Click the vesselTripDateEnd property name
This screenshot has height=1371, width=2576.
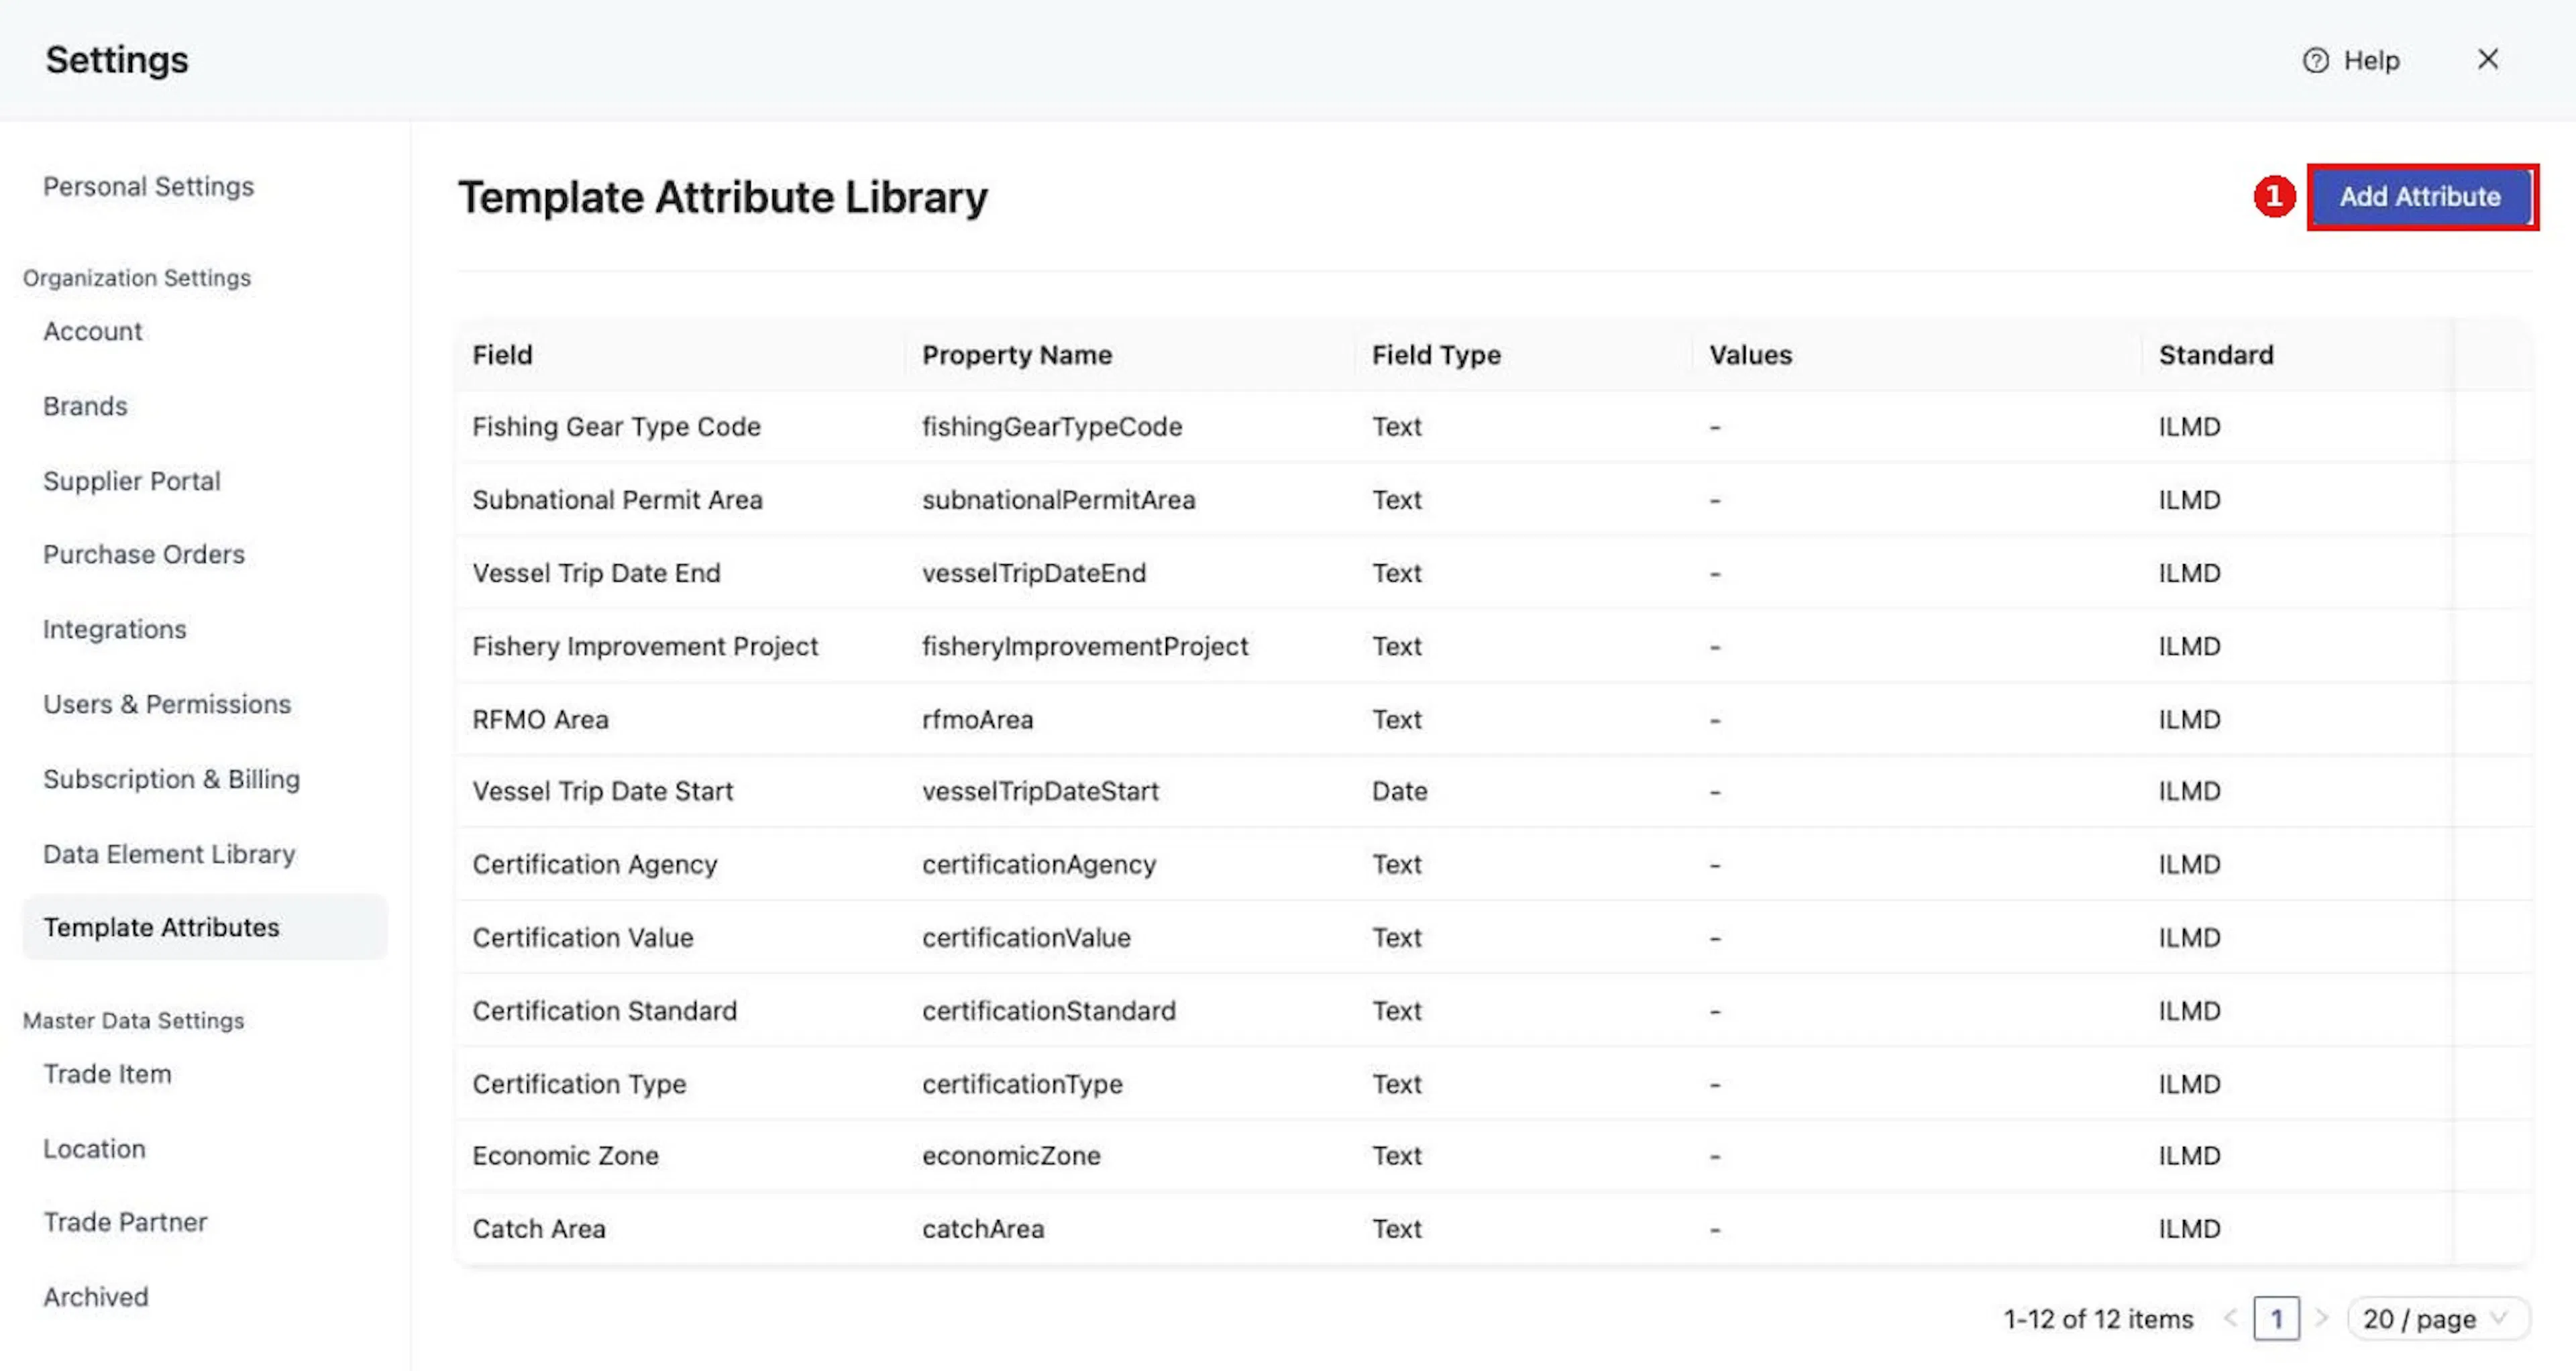click(1034, 573)
